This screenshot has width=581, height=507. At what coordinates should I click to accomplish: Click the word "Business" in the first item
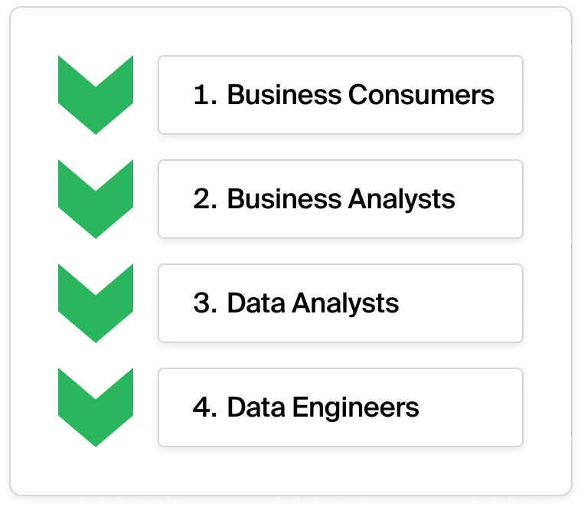pos(284,95)
